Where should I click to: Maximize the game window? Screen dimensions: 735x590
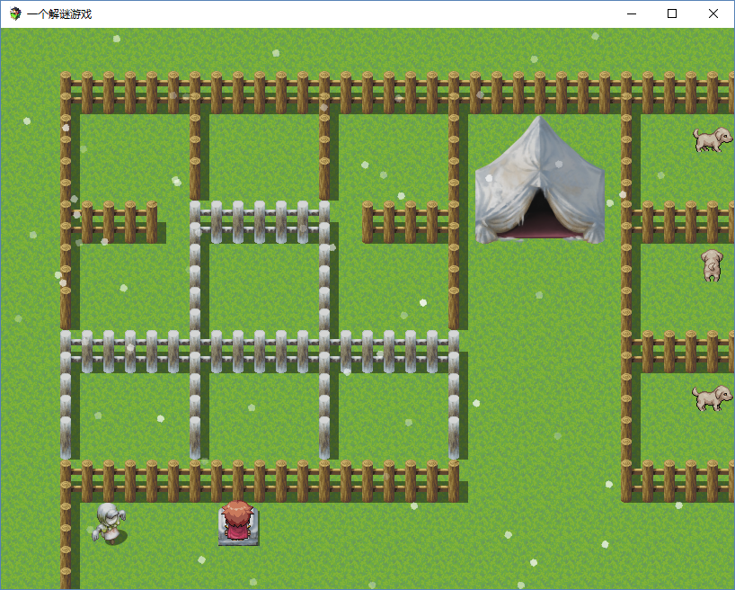[672, 13]
